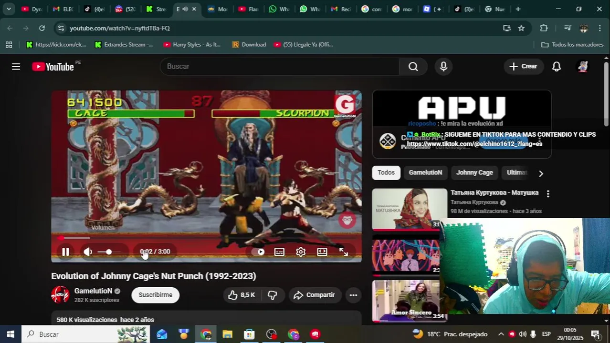The width and height of the screenshot is (610, 343).
Task: Open the bookmarks apps grid icon
Action: coord(9,44)
